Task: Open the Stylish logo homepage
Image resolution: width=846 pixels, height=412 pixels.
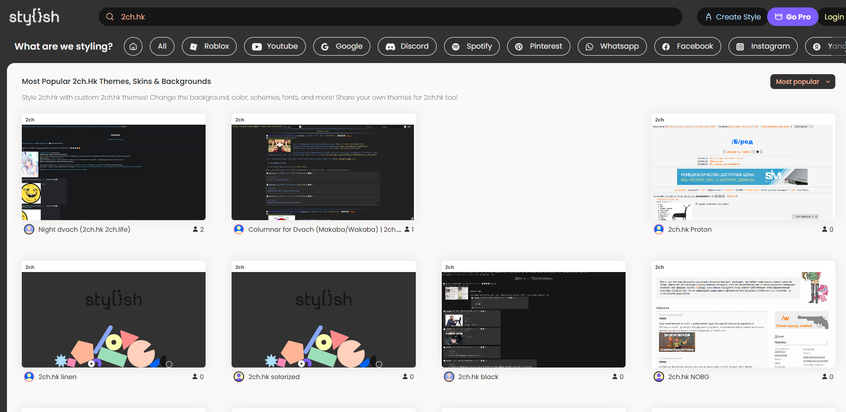Action: click(x=34, y=17)
